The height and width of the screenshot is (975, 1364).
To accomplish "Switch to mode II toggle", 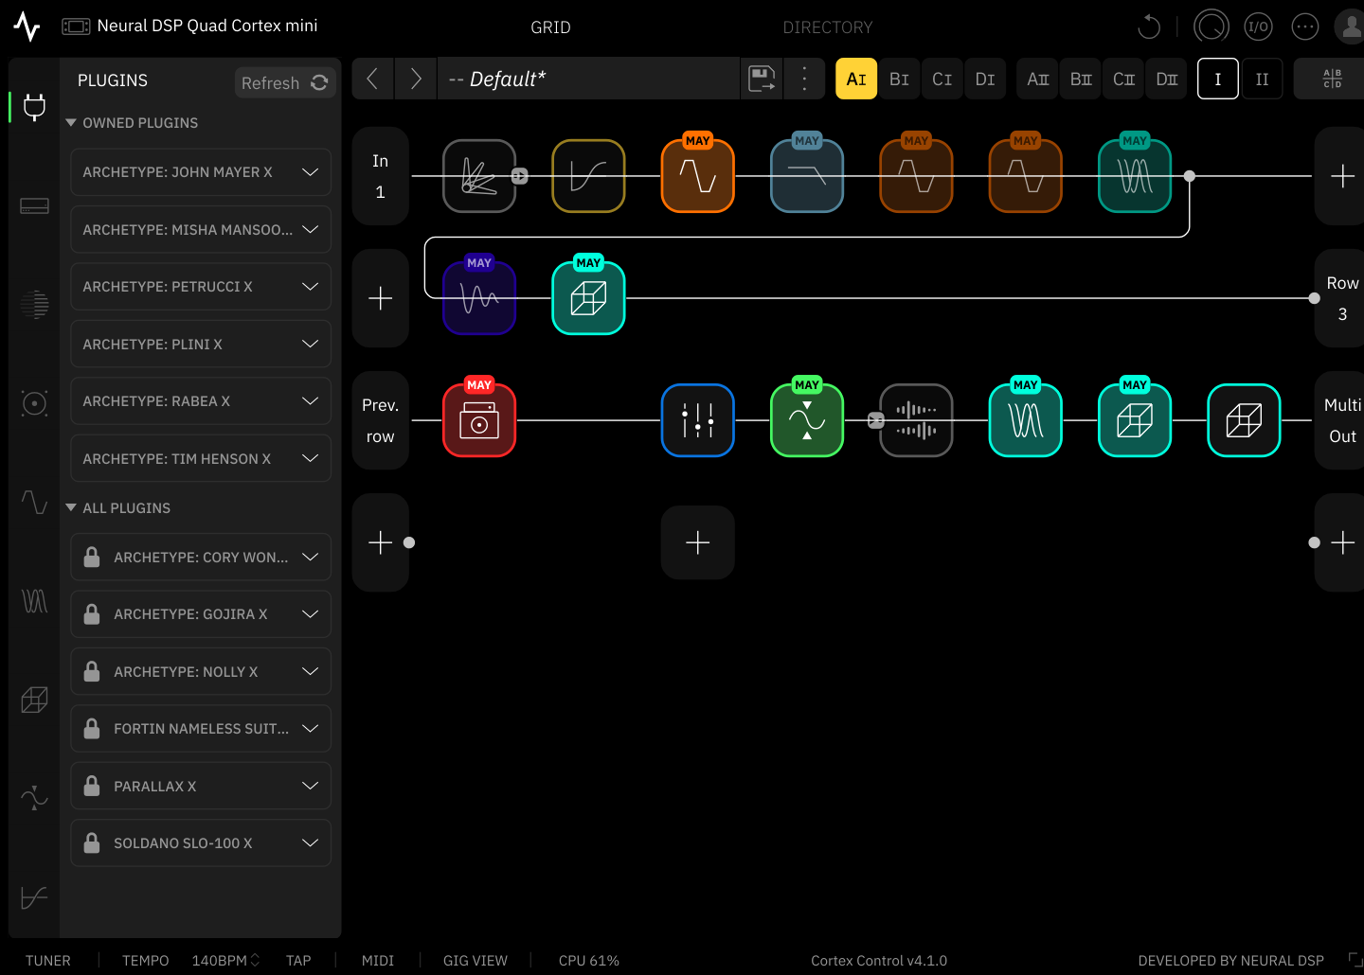I will point(1262,79).
